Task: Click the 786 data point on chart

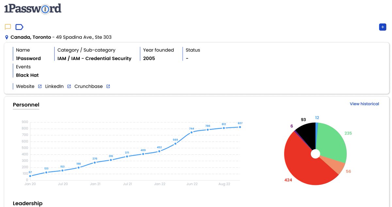Action: [x=208, y=130]
